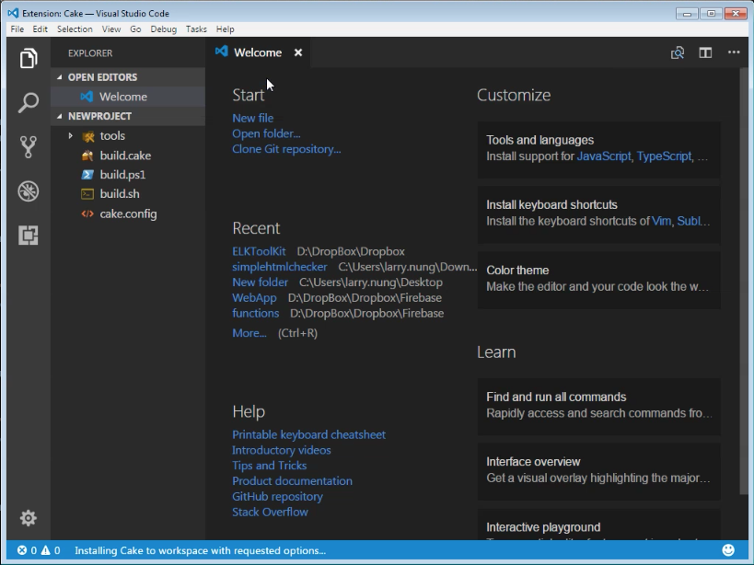This screenshot has height=565, width=754.
Task: Open the Interface overview card
Action: (598, 470)
